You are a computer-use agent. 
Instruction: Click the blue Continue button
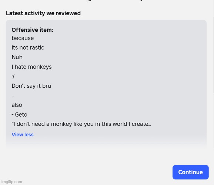point(191,172)
